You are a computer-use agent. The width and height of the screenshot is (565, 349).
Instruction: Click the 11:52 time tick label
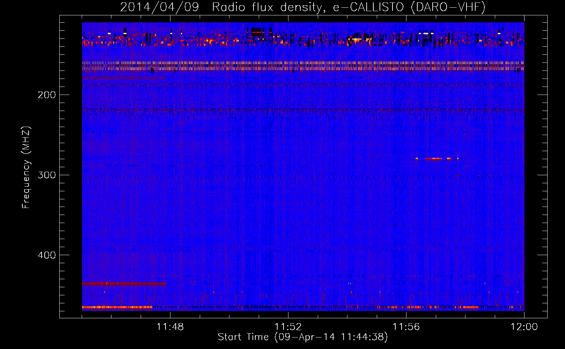pyautogui.click(x=288, y=327)
